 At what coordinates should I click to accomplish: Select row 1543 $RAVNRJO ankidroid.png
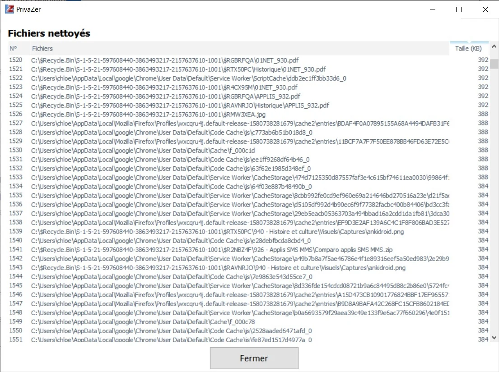coord(248,267)
